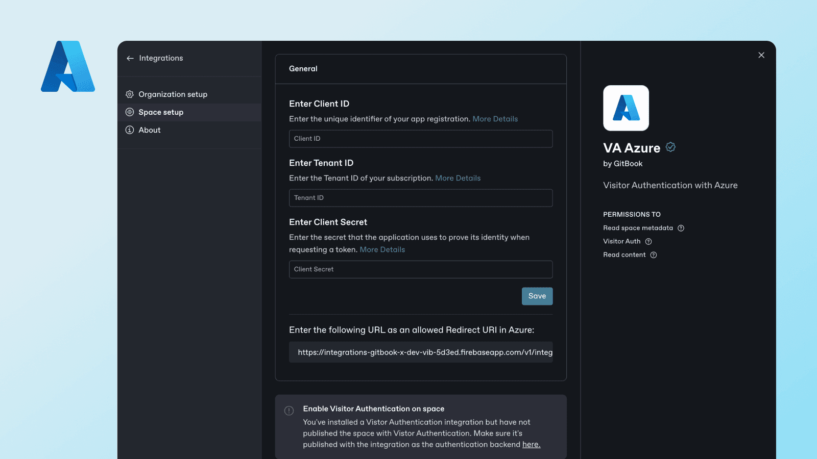Image resolution: width=817 pixels, height=459 pixels.
Task: Click the help icon beside Read content
Action: pyautogui.click(x=654, y=255)
